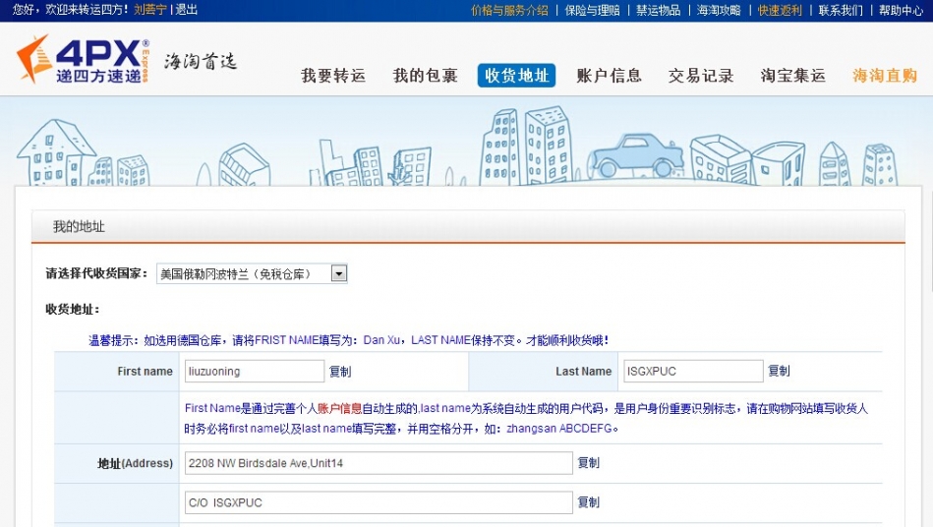Click the zhangsan ABCDEFG example text
Viewport: 933px width, 527px height.
(x=559, y=429)
